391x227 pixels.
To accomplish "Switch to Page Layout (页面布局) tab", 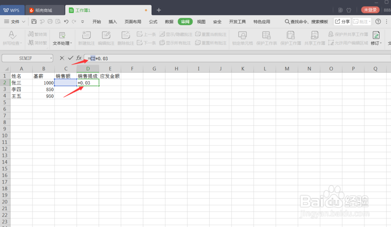I will pyautogui.click(x=133, y=21).
